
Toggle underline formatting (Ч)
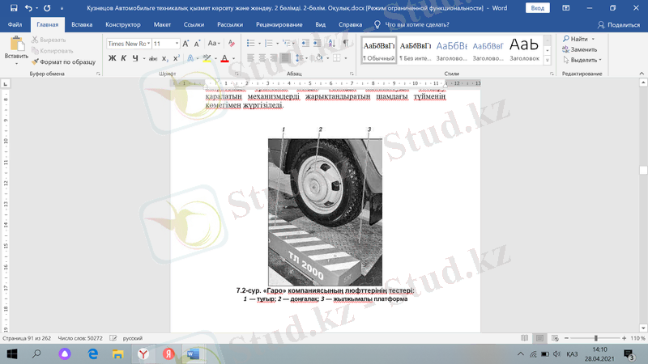134,58
